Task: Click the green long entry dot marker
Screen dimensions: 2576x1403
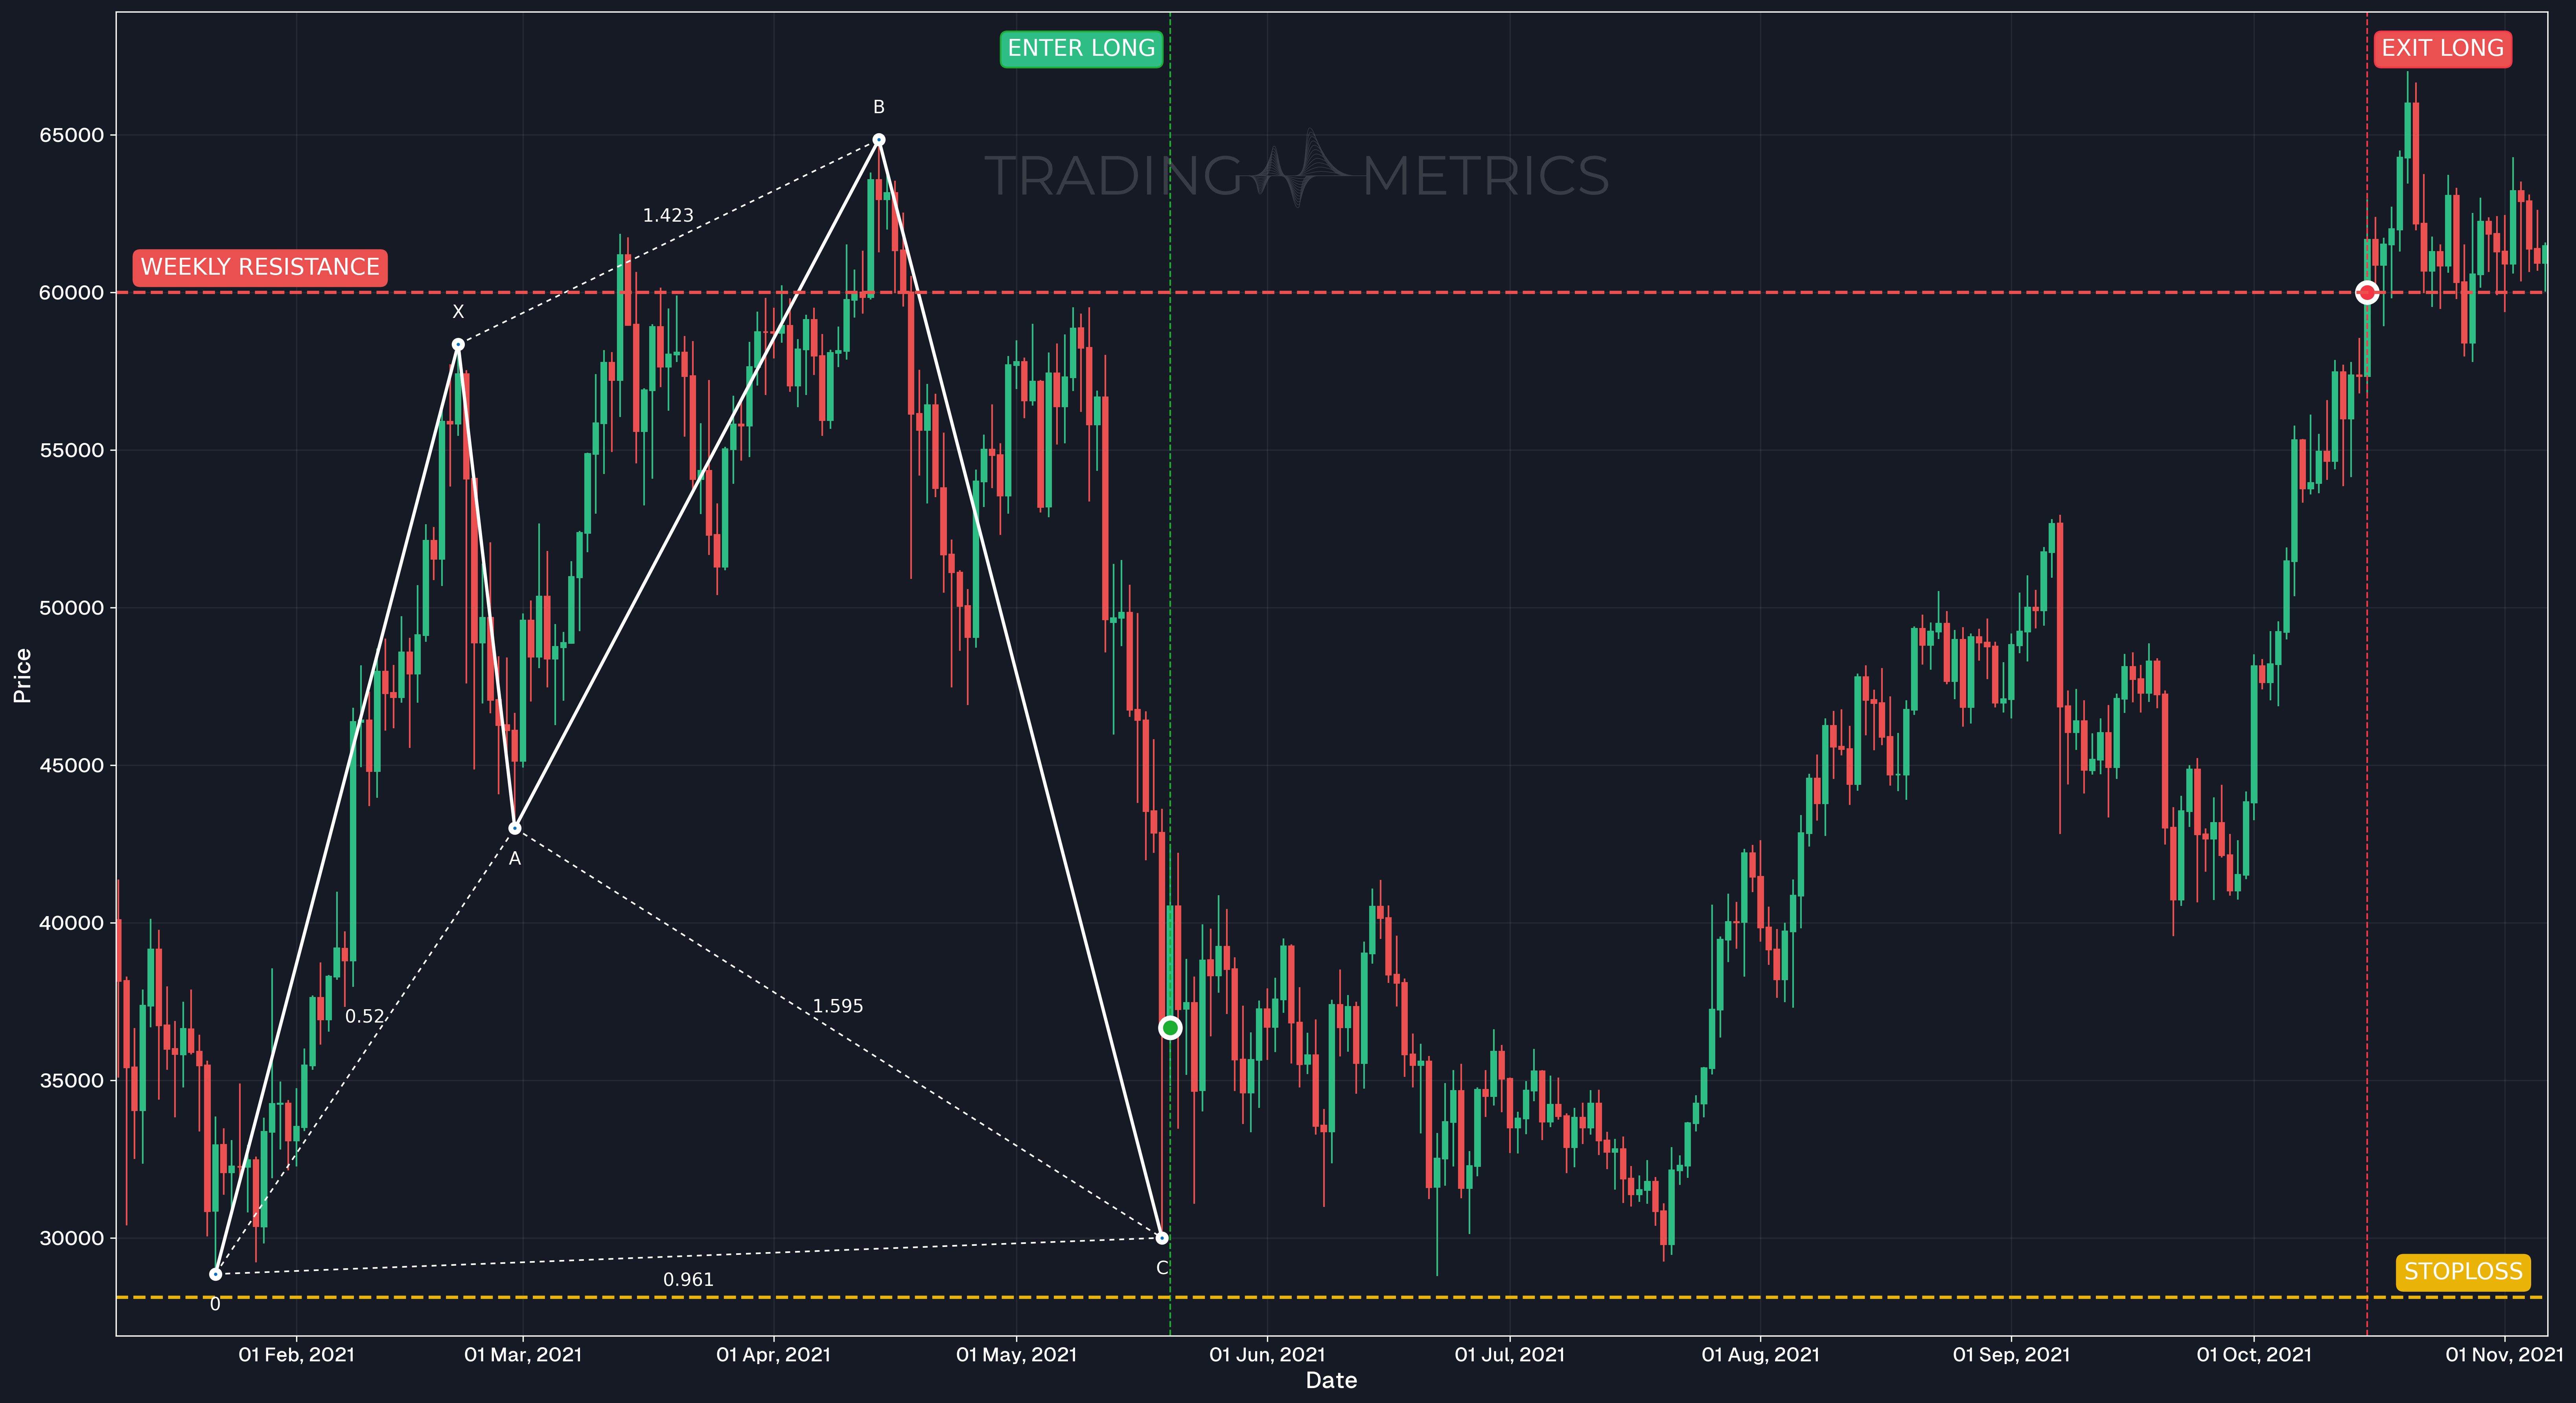Action: point(1170,1027)
